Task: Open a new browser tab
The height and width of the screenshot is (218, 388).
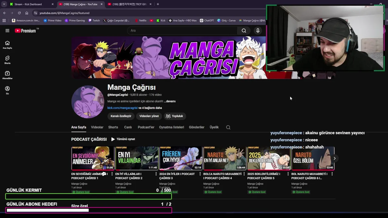Action: coord(158,4)
